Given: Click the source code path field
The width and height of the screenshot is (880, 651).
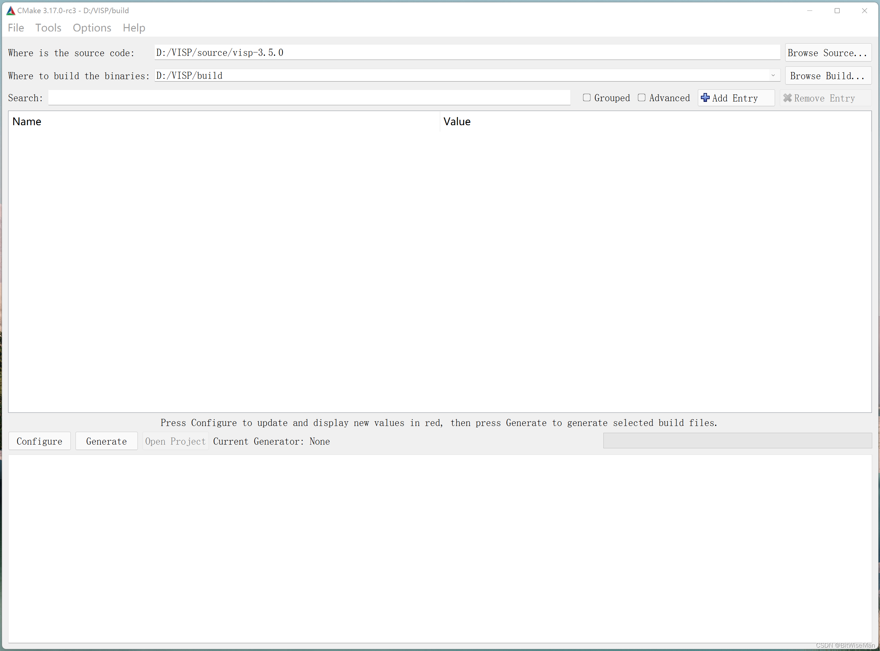Looking at the screenshot, I should pos(467,52).
